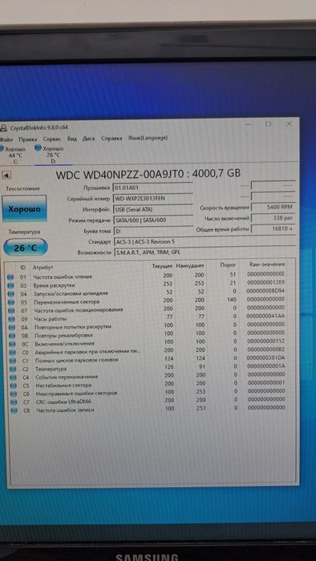
Task: Select the Время раскрутки row
Action: pos(151,284)
